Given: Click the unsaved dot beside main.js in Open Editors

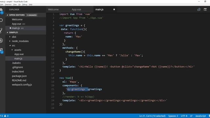Looking at the screenshot, I should pyautogui.click(x=10, y=28).
